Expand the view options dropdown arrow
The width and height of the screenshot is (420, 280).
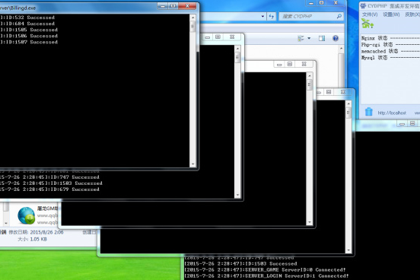tap(309, 38)
